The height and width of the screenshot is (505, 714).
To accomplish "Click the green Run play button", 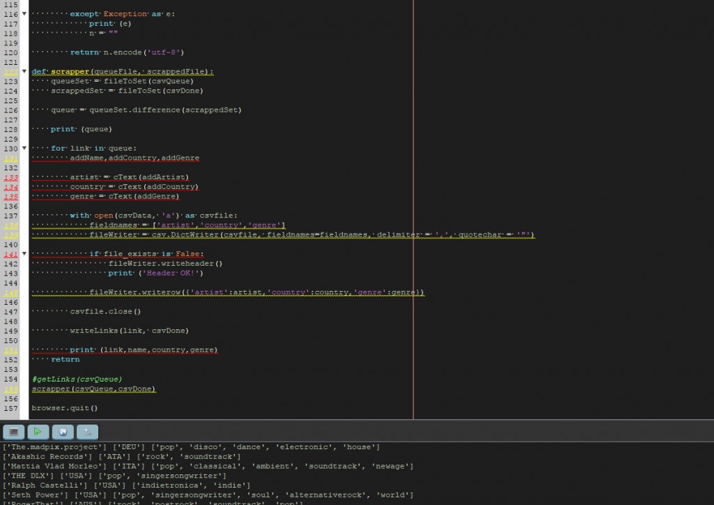I will point(38,431).
